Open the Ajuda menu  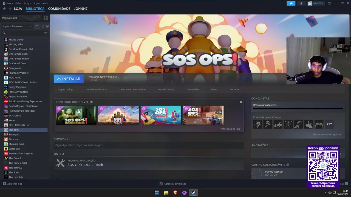[45, 3]
